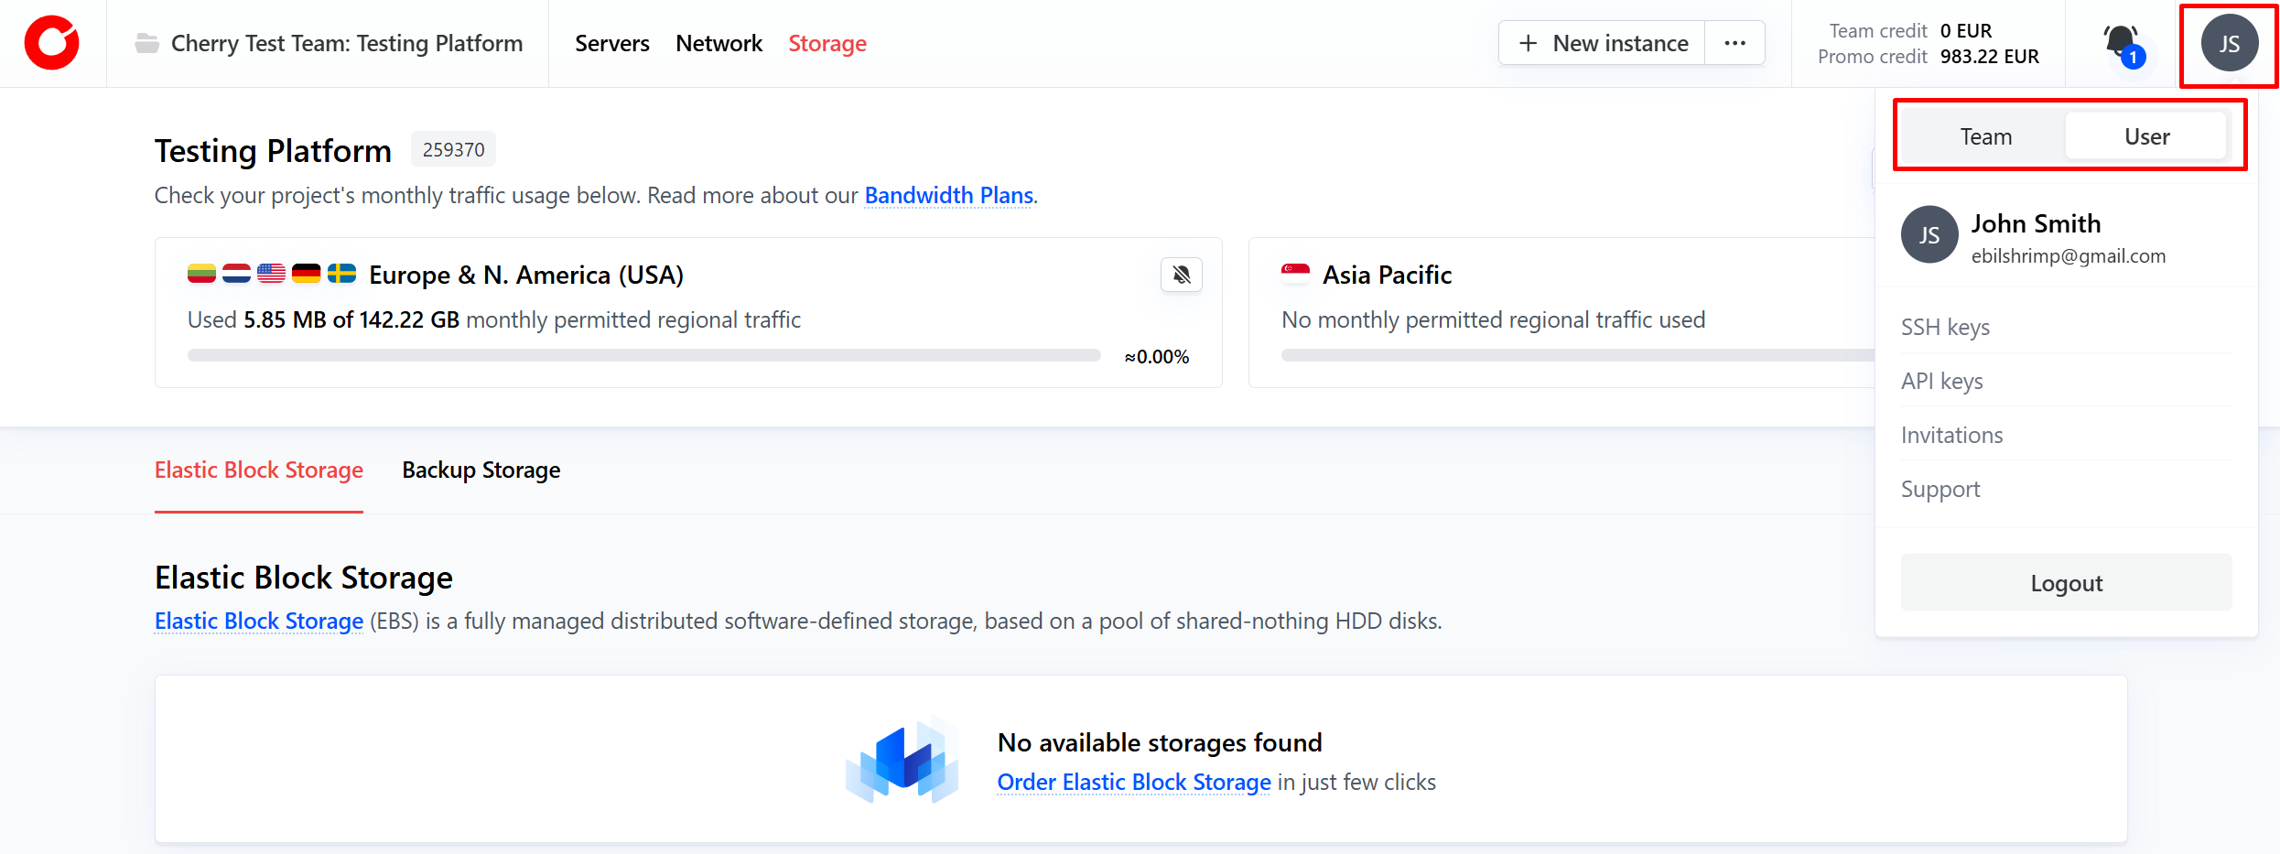The image size is (2280, 854).
Task: Click the Europe traffic usage progress bar
Action: [x=643, y=355]
